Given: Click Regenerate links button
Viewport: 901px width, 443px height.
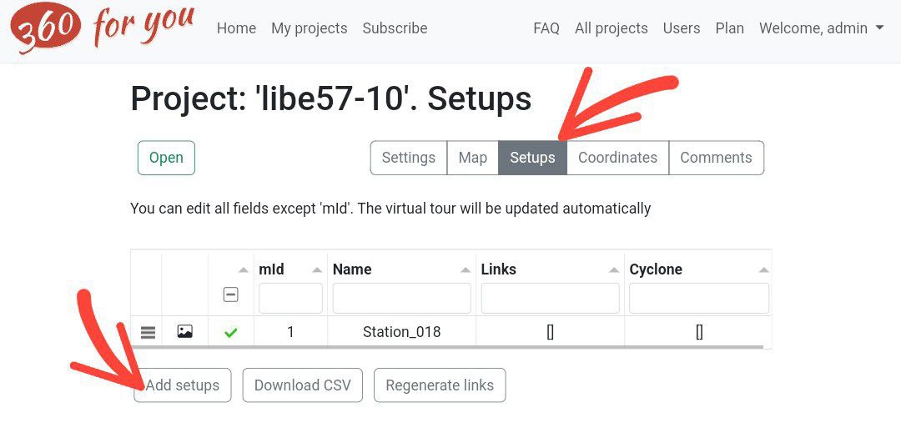Looking at the screenshot, I should 440,385.
